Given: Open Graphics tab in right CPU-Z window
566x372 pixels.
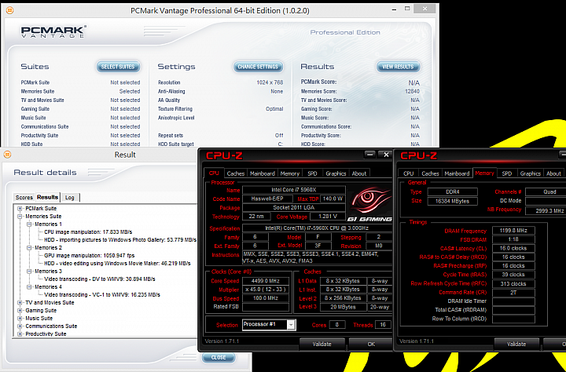Looking at the screenshot, I should [531, 173].
